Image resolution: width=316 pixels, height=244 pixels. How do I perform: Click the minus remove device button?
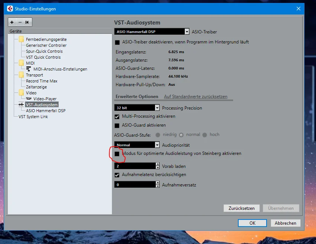click(x=20, y=22)
